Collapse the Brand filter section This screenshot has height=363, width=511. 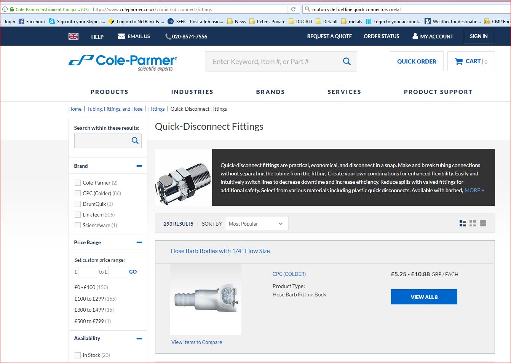click(139, 166)
